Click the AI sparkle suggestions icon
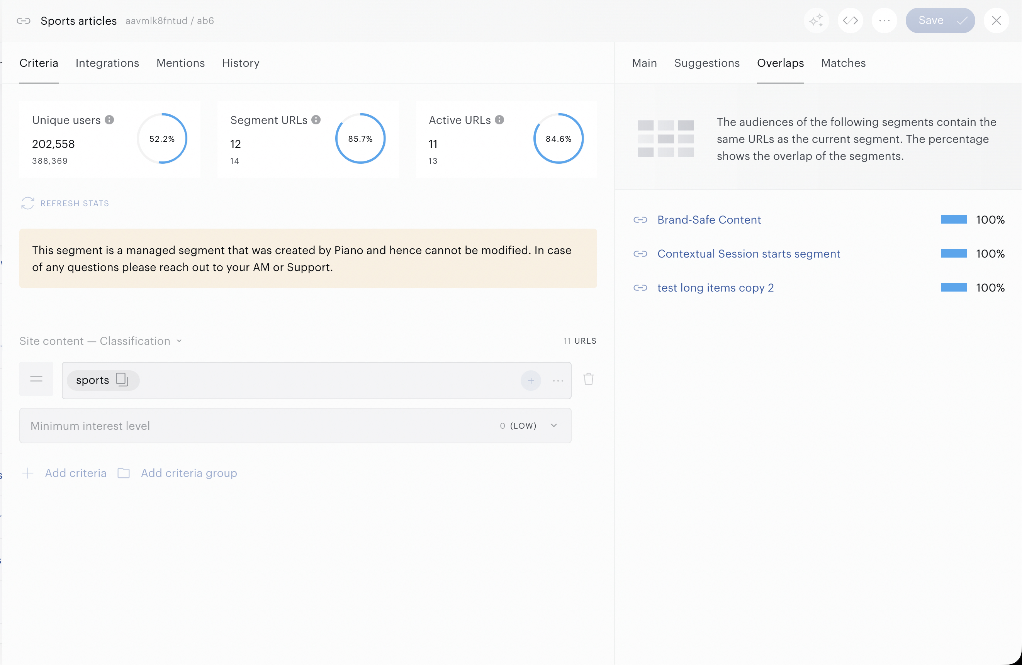Screen dimensions: 1022x665 pos(816,20)
